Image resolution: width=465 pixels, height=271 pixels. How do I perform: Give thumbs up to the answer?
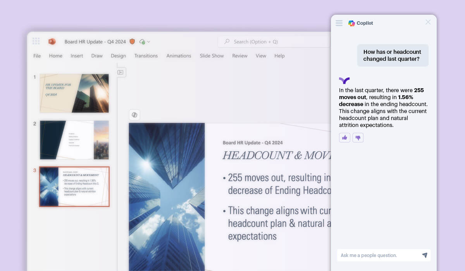pos(344,137)
